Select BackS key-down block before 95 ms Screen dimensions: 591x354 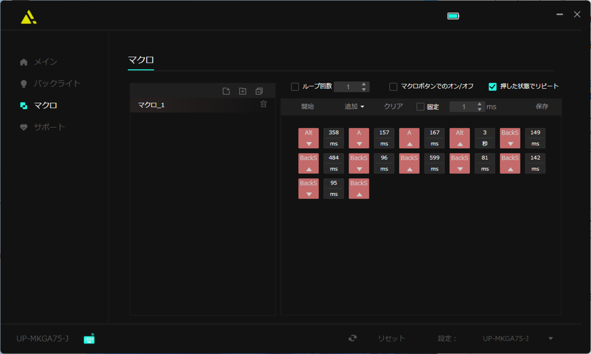pyautogui.click(x=309, y=189)
